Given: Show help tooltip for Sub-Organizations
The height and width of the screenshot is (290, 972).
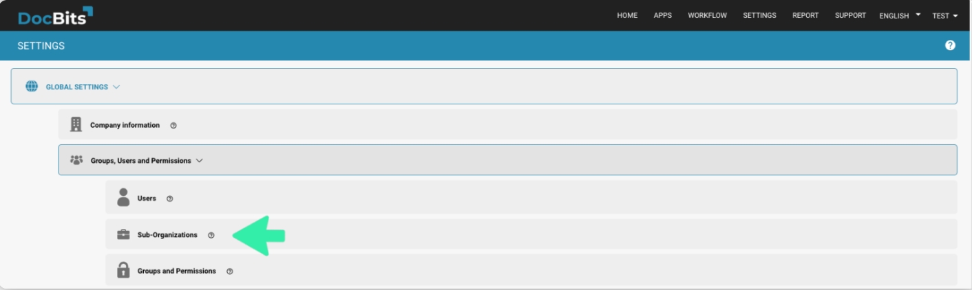Looking at the screenshot, I should point(211,235).
